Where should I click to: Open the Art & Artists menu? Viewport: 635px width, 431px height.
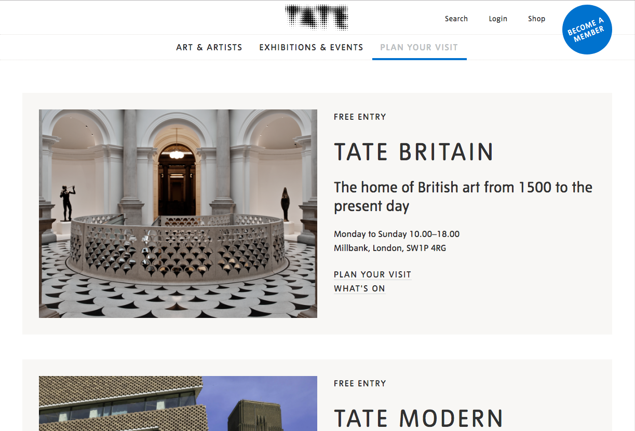coord(209,47)
